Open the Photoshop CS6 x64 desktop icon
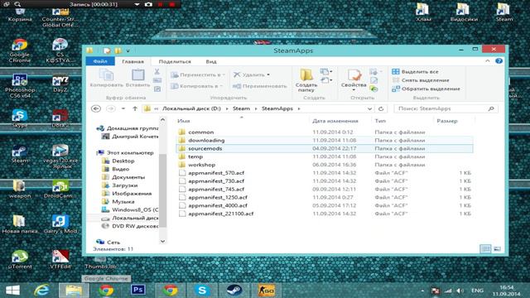The height and width of the screenshot is (298, 530). pos(20,86)
